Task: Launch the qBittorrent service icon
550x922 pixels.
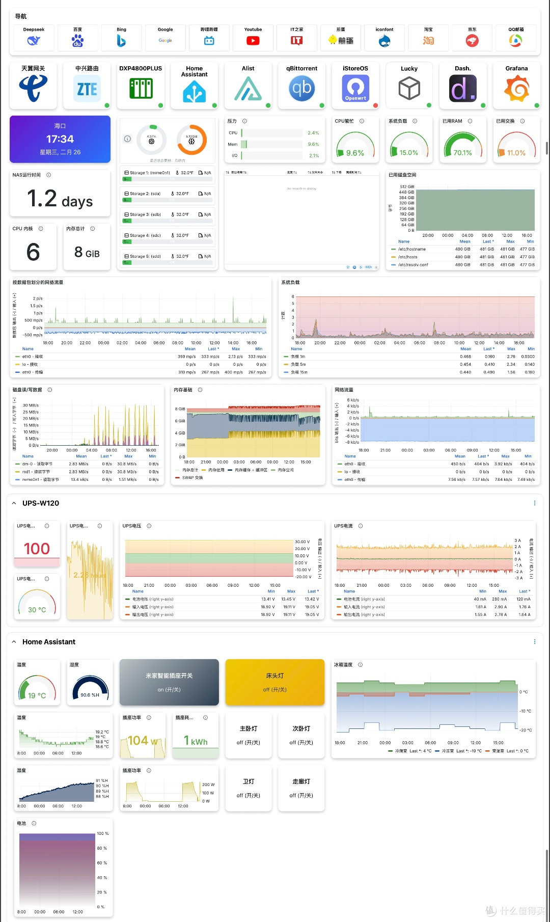Action: click(302, 89)
